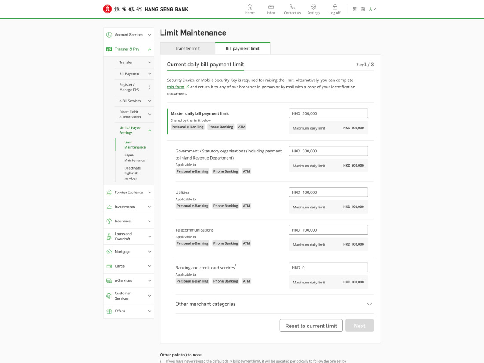Open the Settings gear icon
Image resolution: width=484 pixels, height=363 pixels.
tap(313, 7)
